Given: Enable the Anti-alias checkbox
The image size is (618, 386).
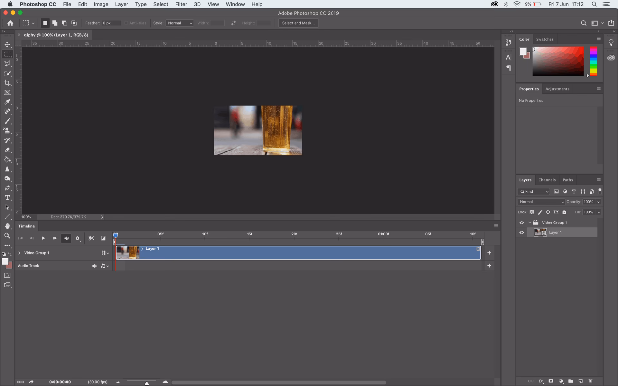Looking at the screenshot, I should click(126, 23).
